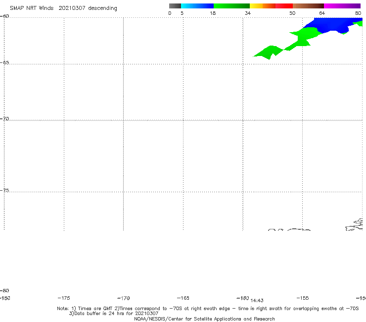Click the longitude label '-175'
The height and width of the screenshot is (322, 366).
click(64, 298)
